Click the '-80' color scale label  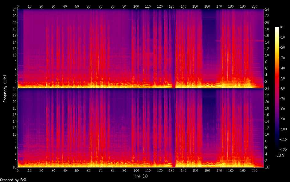[x=282, y=109]
